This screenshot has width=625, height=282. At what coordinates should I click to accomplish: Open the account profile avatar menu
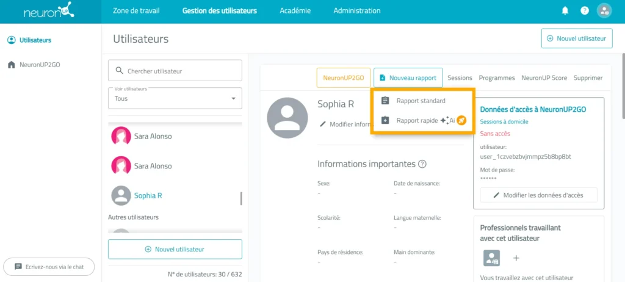[x=604, y=11]
